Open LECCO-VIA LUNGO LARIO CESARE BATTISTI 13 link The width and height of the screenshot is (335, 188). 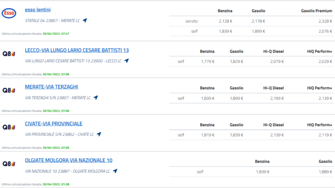click(x=77, y=50)
